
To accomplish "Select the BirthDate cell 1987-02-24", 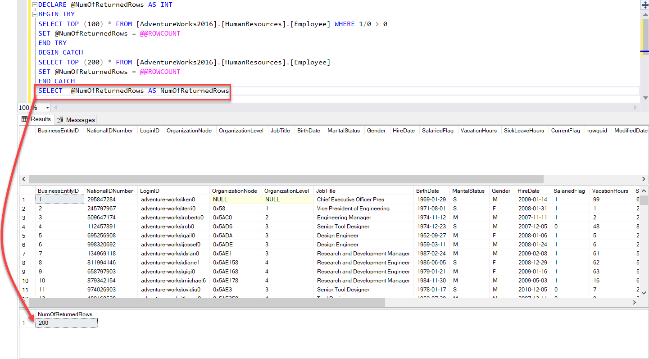I will pyautogui.click(x=431, y=254).
